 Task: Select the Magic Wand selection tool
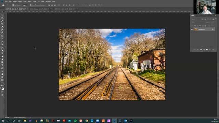pyautogui.click(x=2, y=21)
